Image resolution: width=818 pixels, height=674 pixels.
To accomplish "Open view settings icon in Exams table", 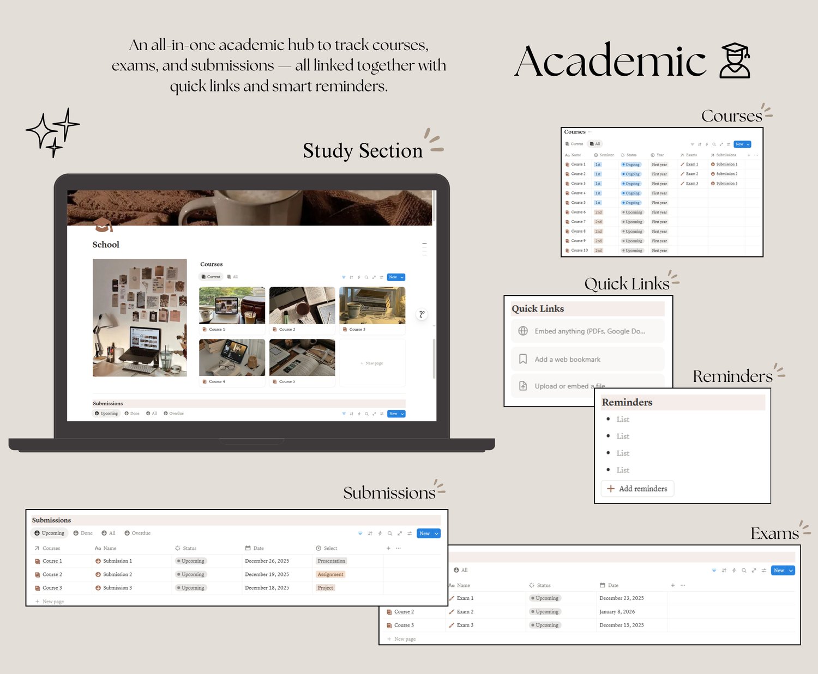I will click(764, 570).
